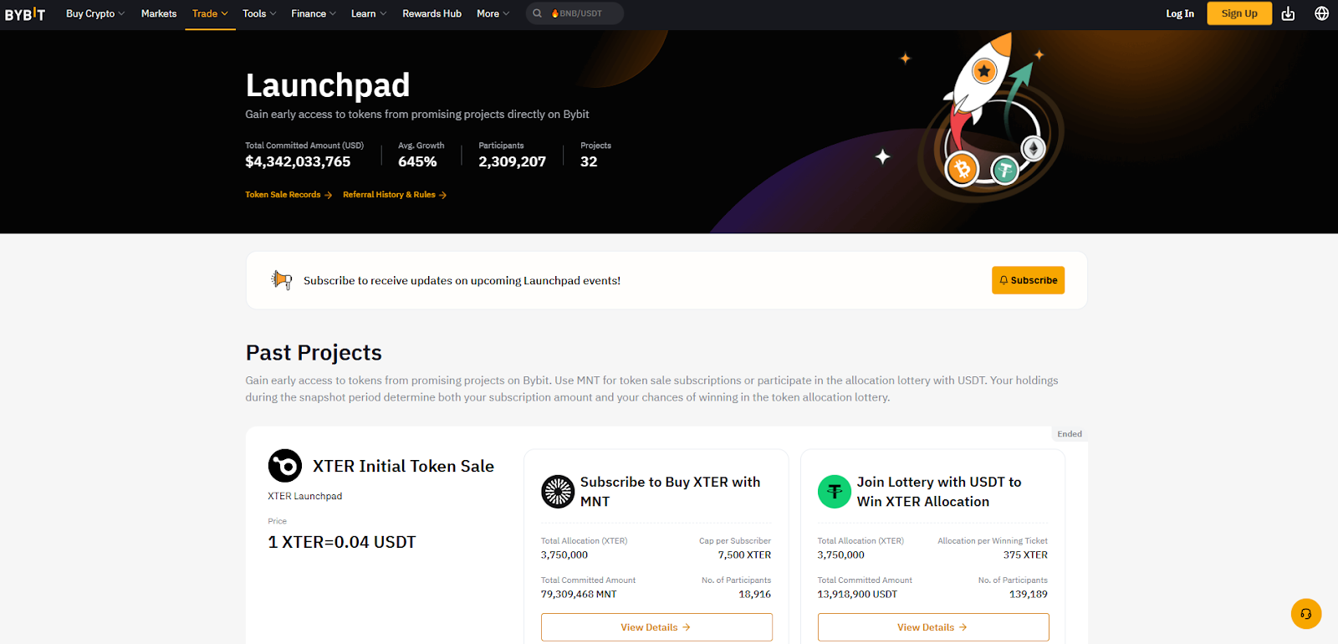This screenshot has width=1338, height=644.
Task: Click Allocation per Winning Ticket 375 XTER
Action: tap(1025, 555)
